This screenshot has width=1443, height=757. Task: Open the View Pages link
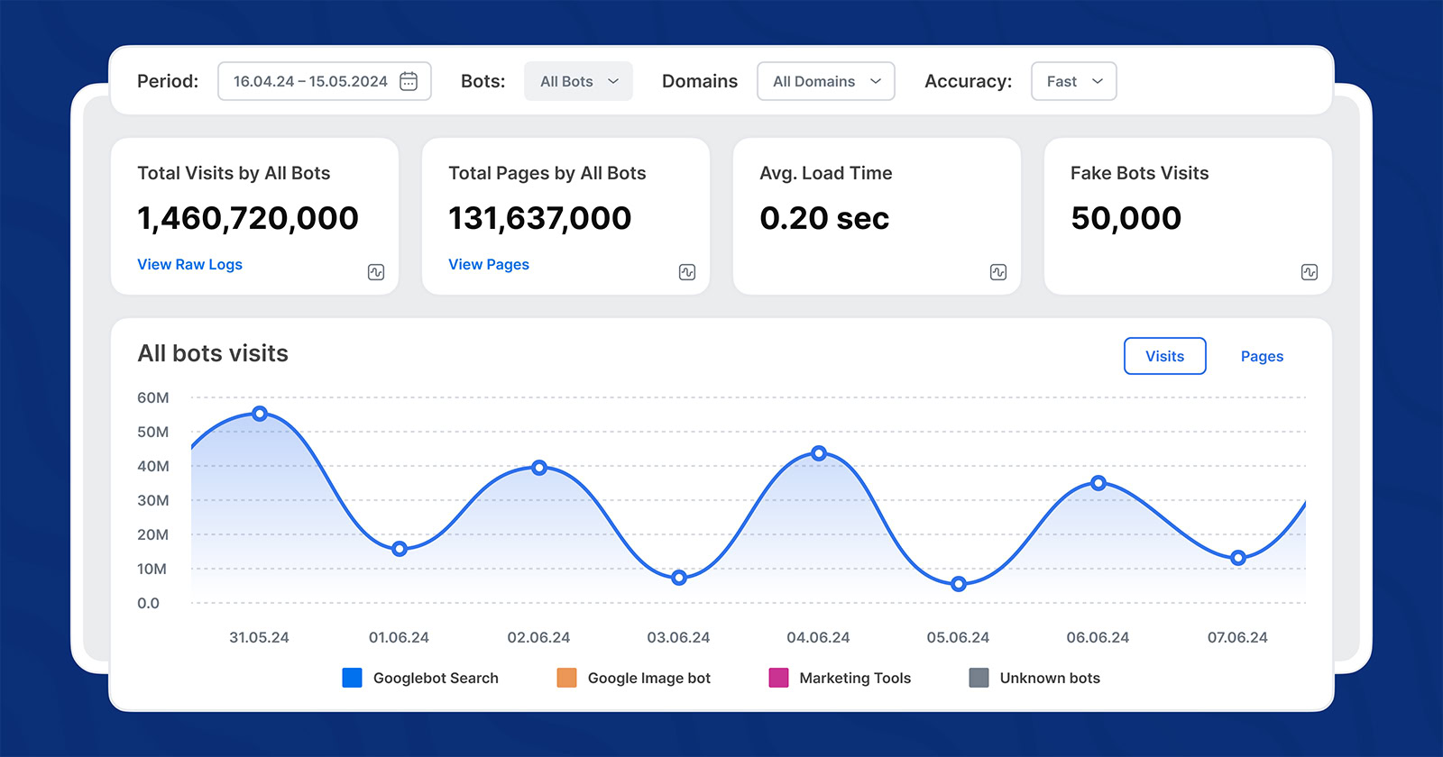pyautogui.click(x=489, y=264)
